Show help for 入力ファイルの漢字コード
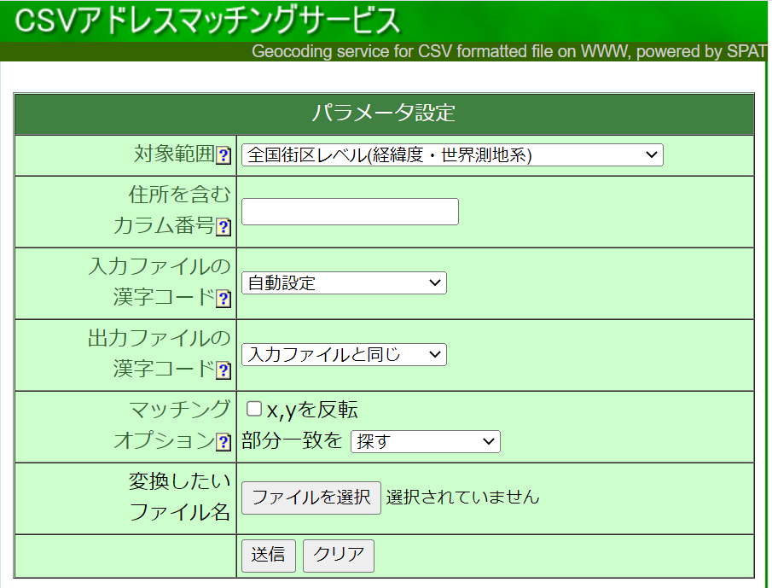The width and height of the screenshot is (772, 588). [223, 299]
